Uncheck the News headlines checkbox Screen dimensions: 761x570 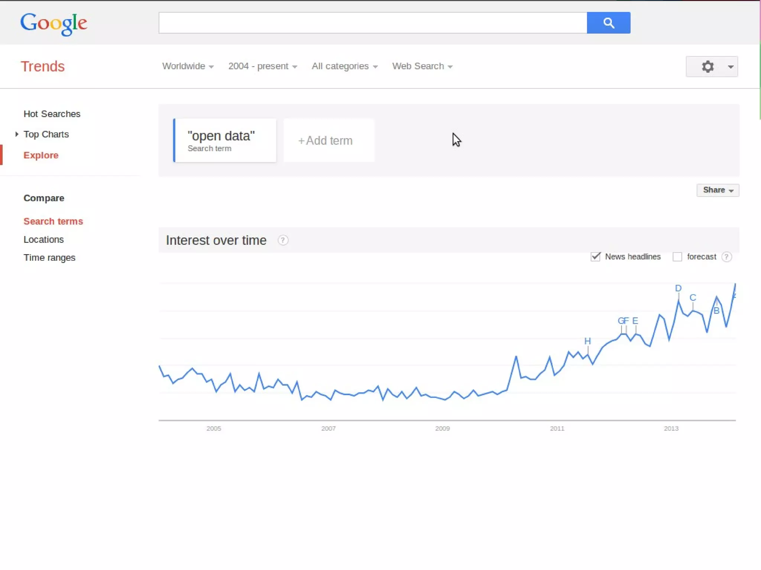click(595, 257)
